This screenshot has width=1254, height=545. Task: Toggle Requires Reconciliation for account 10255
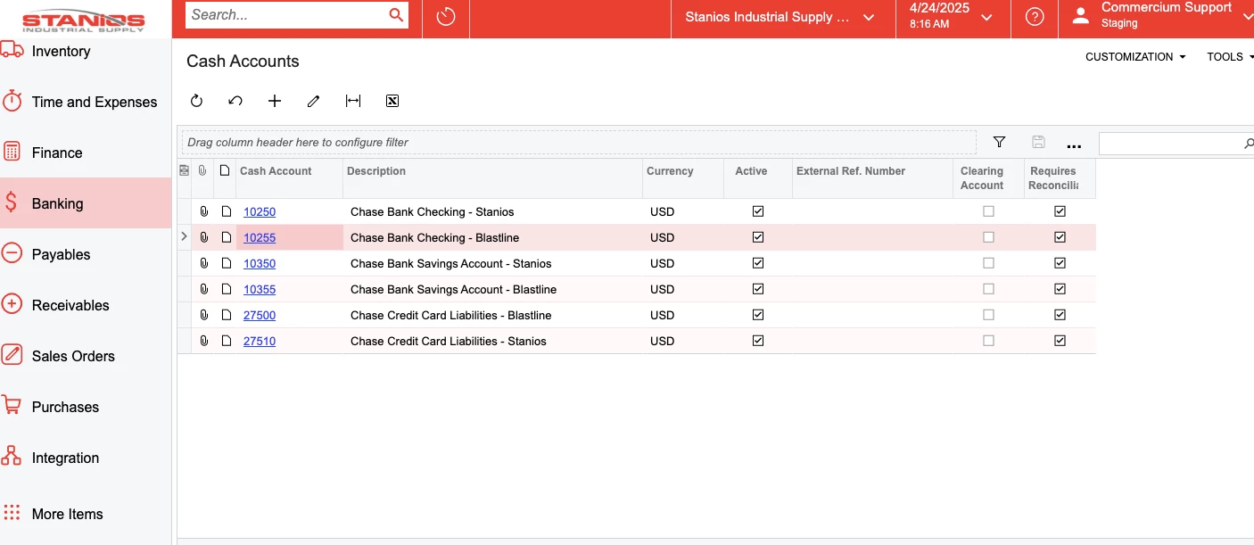[1060, 237]
